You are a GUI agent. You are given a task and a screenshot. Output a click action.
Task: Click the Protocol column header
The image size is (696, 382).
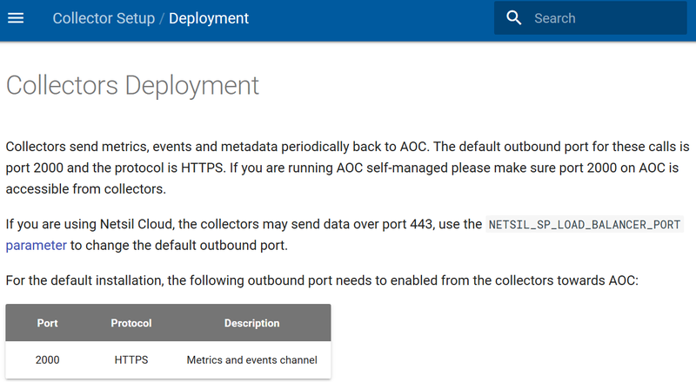pos(131,323)
